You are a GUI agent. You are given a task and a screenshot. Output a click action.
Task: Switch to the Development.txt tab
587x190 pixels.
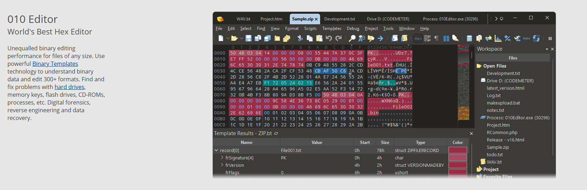pos(340,19)
